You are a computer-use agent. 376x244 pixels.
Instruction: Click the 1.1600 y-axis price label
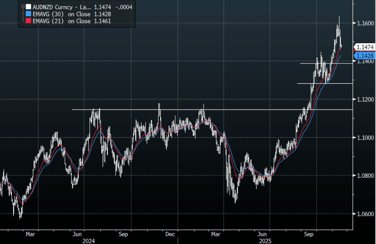pyautogui.click(x=364, y=23)
